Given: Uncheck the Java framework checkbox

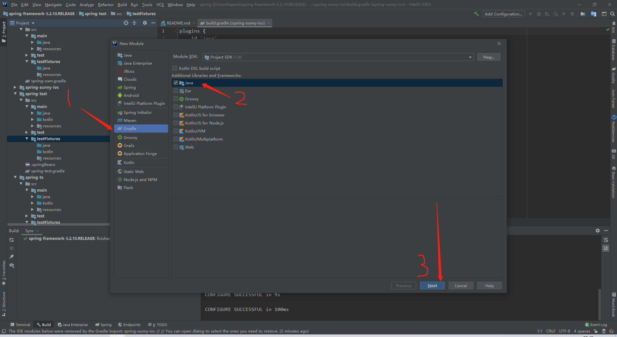Looking at the screenshot, I should point(176,83).
